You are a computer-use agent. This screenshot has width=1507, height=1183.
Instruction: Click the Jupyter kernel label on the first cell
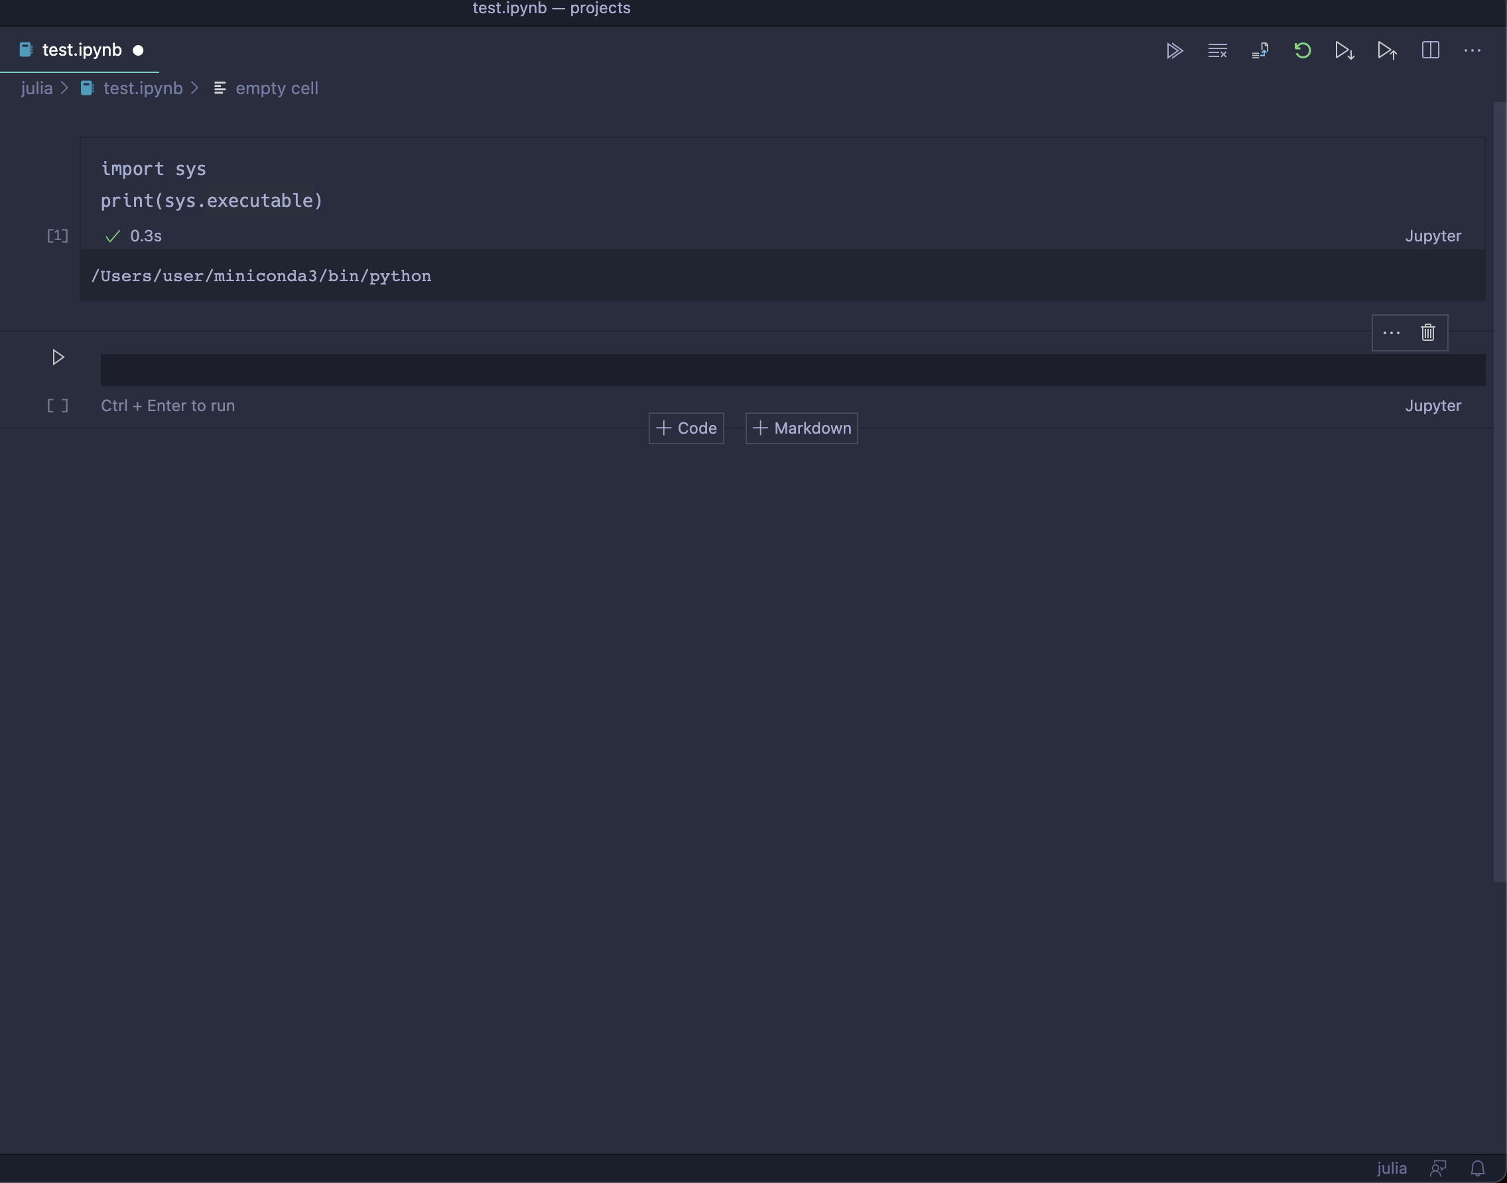click(x=1433, y=235)
